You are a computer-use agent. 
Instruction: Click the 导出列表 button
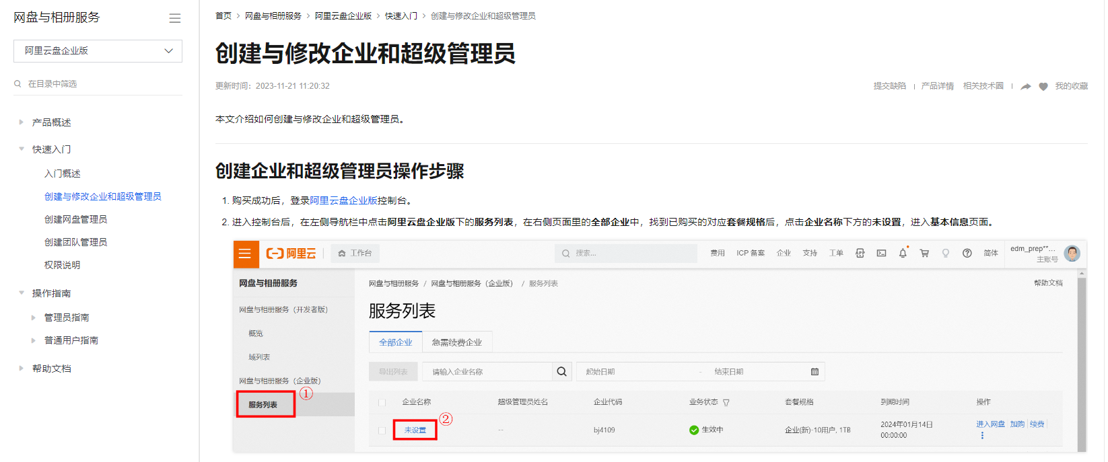pos(393,372)
